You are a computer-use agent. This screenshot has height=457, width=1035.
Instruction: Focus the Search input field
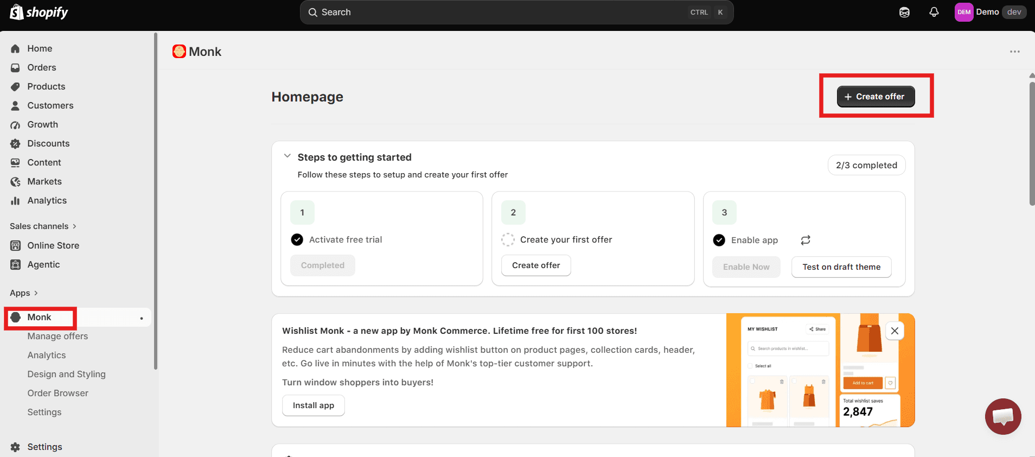pyautogui.click(x=516, y=12)
